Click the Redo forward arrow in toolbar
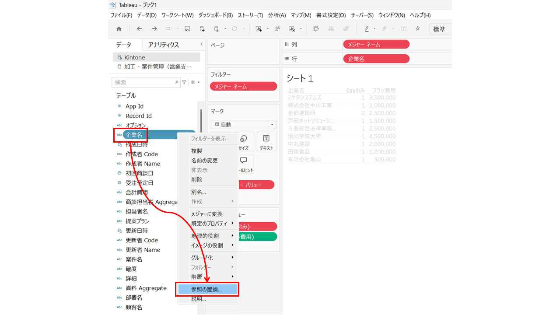The height and width of the screenshot is (315, 560). 154,29
